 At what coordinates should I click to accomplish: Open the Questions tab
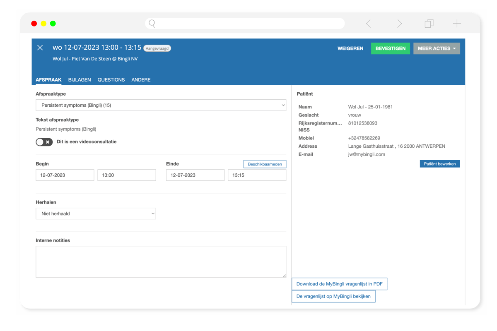tap(111, 80)
